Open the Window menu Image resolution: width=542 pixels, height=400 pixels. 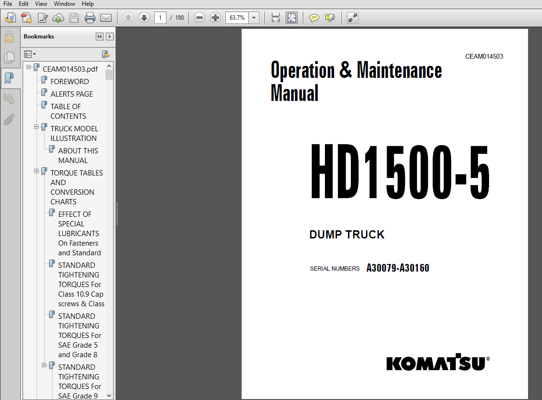[x=65, y=4]
